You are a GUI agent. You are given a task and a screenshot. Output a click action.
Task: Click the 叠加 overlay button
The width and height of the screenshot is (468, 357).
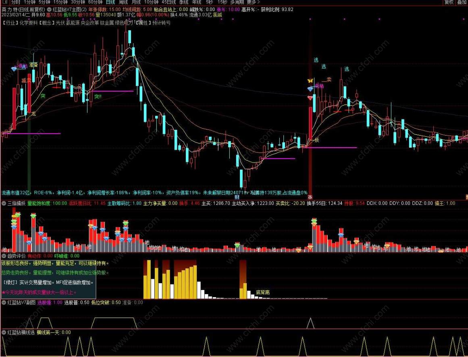(x=462, y=2)
